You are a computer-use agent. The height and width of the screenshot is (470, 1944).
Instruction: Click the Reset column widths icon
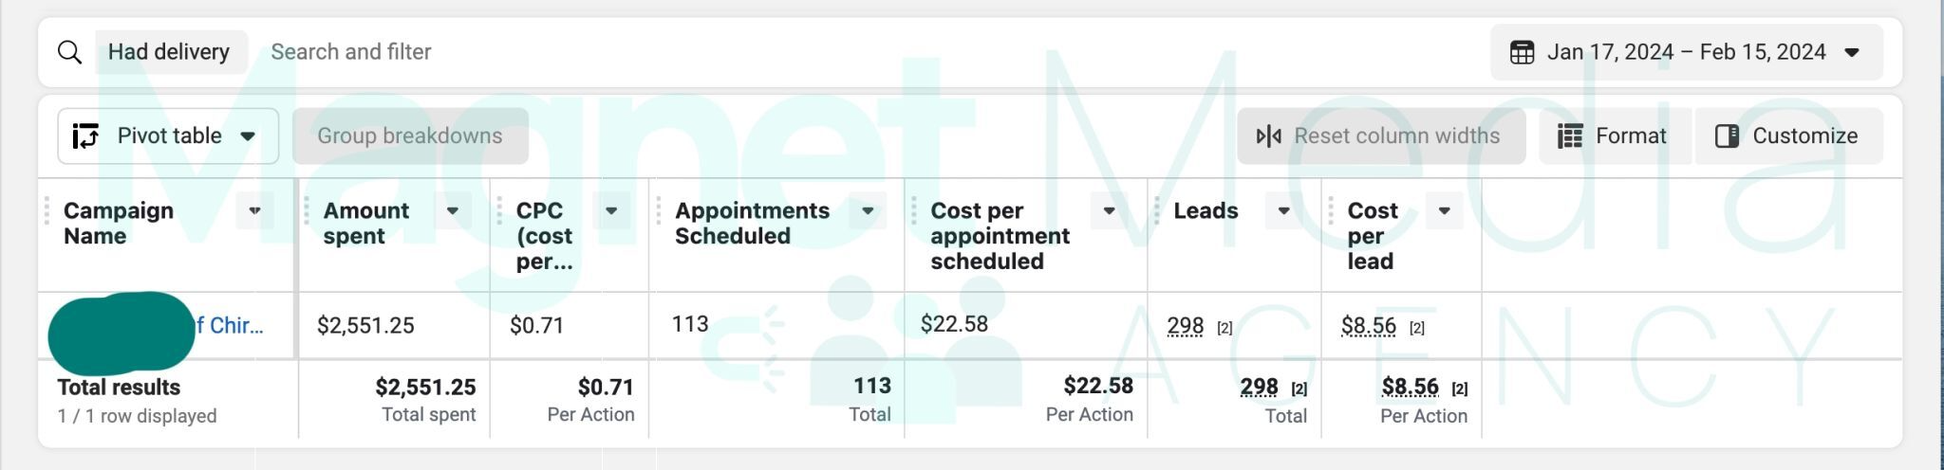[x=1268, y=136]
